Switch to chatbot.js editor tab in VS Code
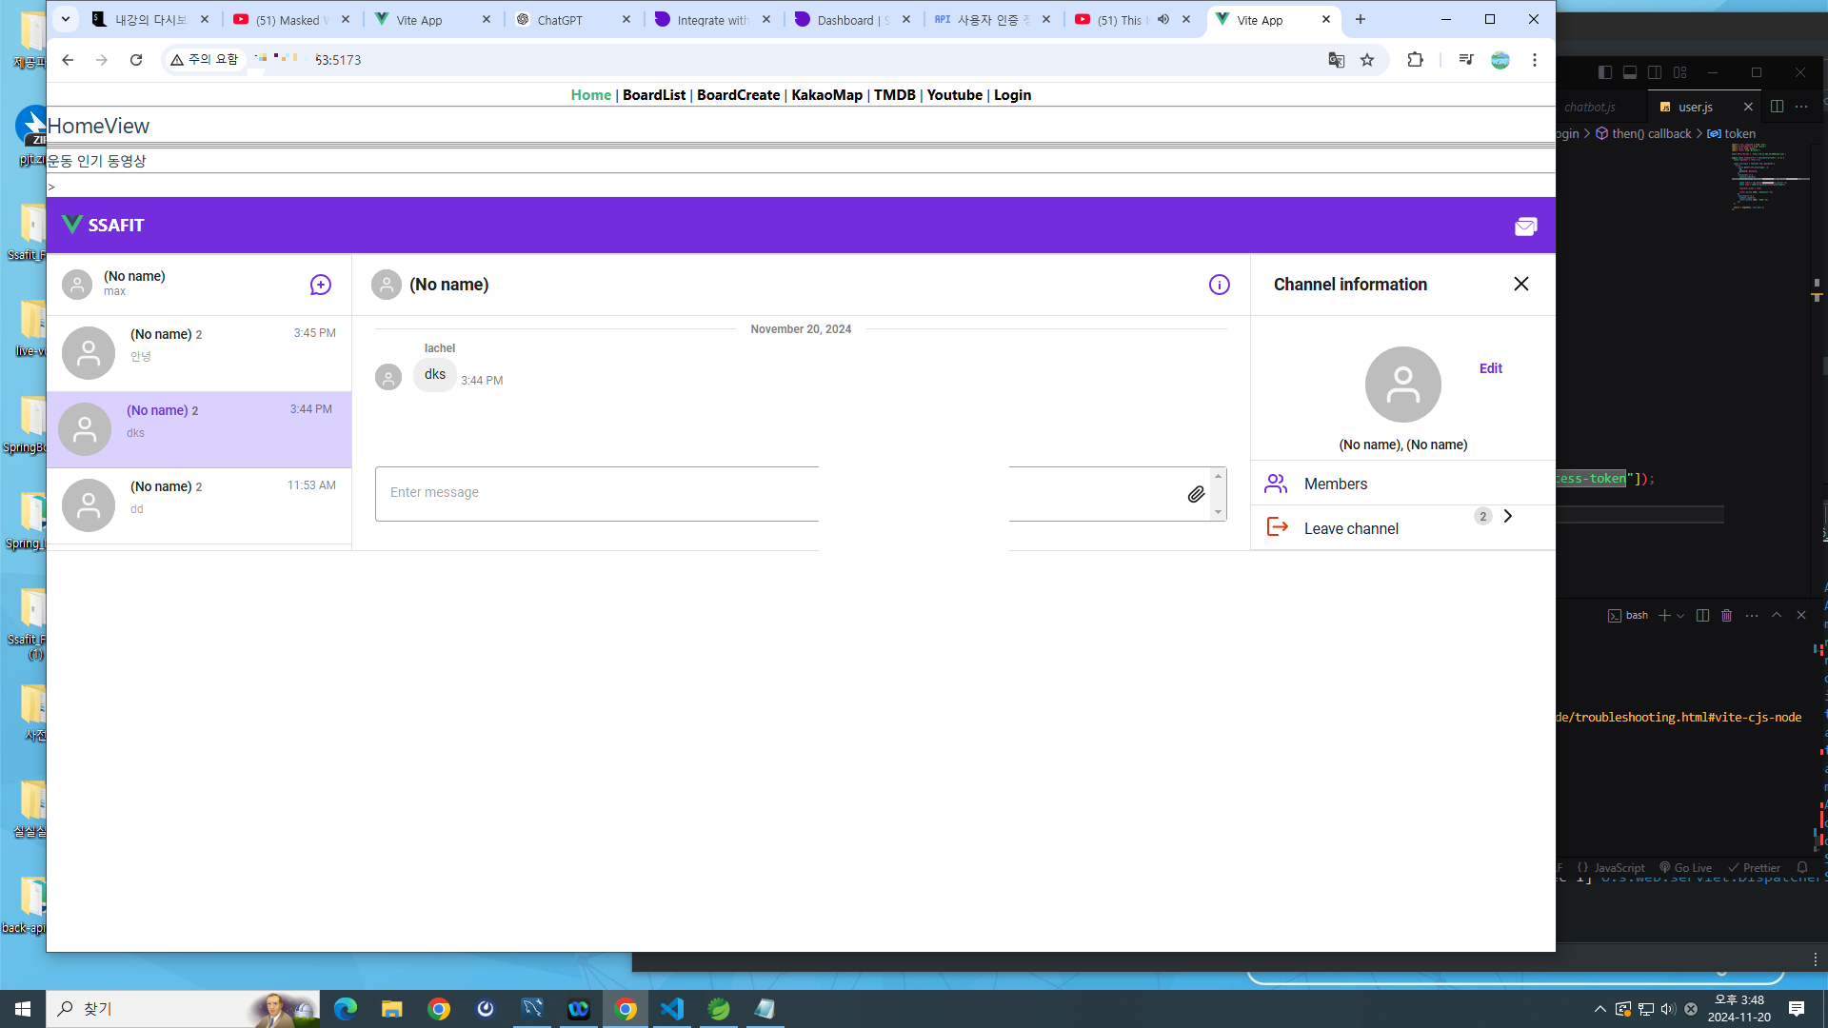 coord(1590,107)
